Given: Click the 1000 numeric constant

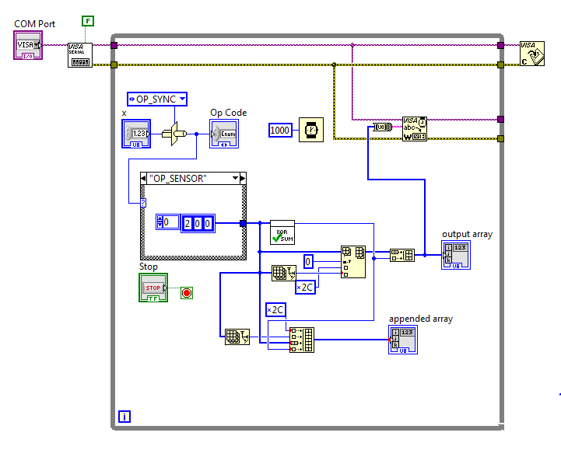Looking at the screenshot, I should (280, 130).
